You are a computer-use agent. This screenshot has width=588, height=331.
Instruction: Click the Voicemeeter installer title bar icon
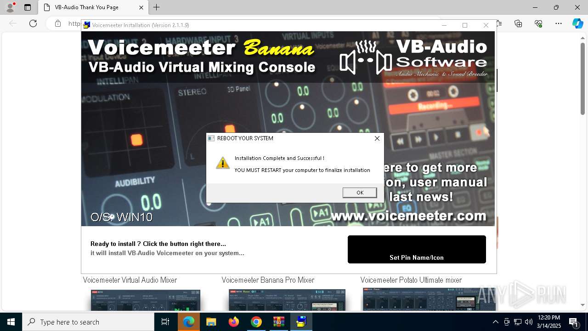click(x=86, y=25)
